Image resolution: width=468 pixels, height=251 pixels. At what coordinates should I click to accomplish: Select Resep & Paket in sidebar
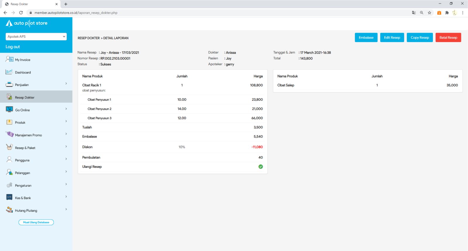[25, 148]
